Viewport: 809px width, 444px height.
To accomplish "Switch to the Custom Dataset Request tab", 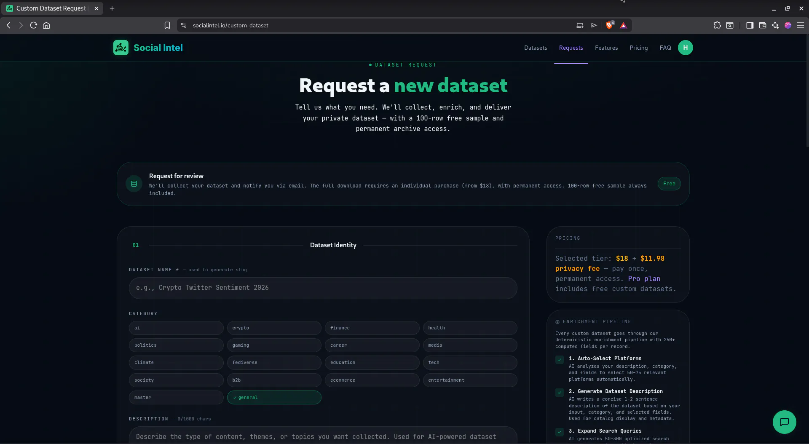I will (51, 8).
